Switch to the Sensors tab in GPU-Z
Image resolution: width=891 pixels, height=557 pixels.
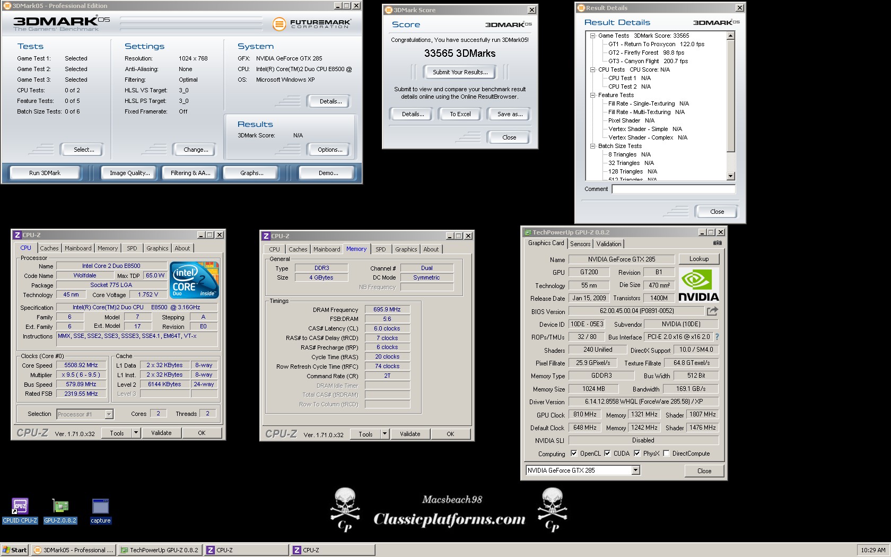[580, 244]
